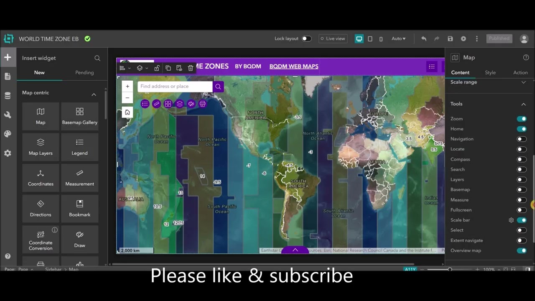Click the Live view button
The height and width of the screenshot is (301, 535).
coord(333,38)
